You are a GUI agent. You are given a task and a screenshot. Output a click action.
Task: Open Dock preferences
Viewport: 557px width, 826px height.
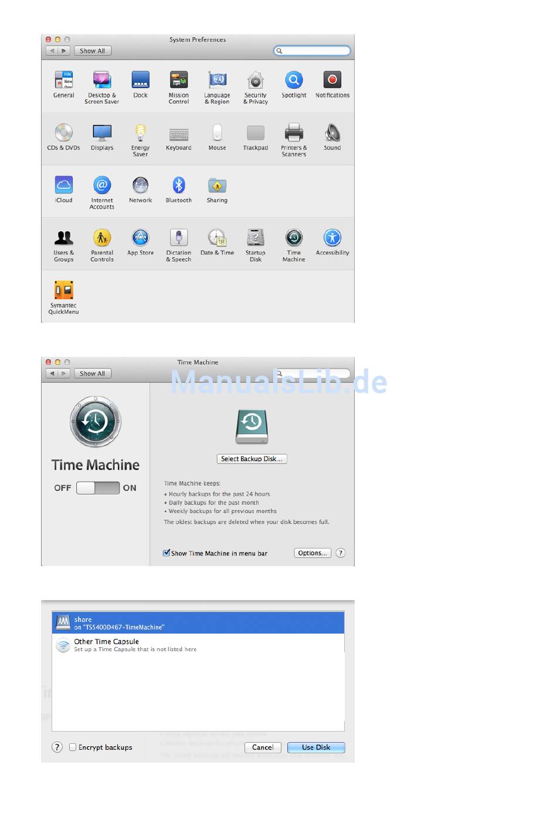click(140, 84)
